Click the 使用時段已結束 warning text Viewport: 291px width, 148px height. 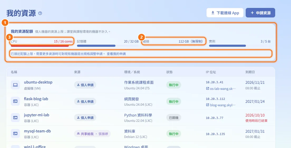click(256, 121)
